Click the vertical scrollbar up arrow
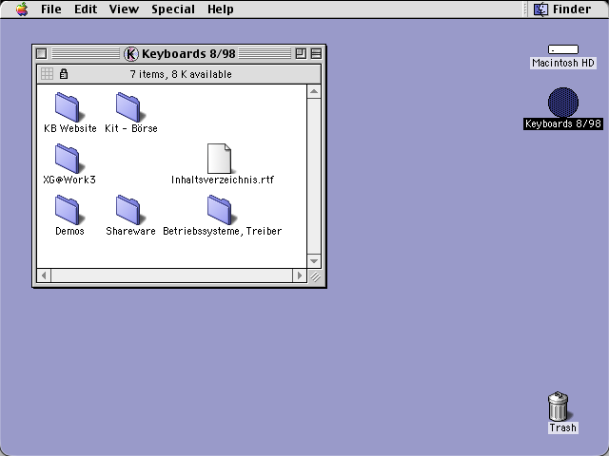The image size is (609, 456). click(314, 92)
